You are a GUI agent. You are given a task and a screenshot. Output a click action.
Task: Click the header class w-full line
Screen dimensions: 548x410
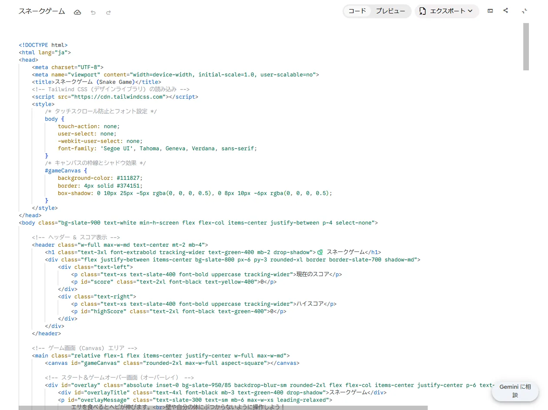pos(120,245)
